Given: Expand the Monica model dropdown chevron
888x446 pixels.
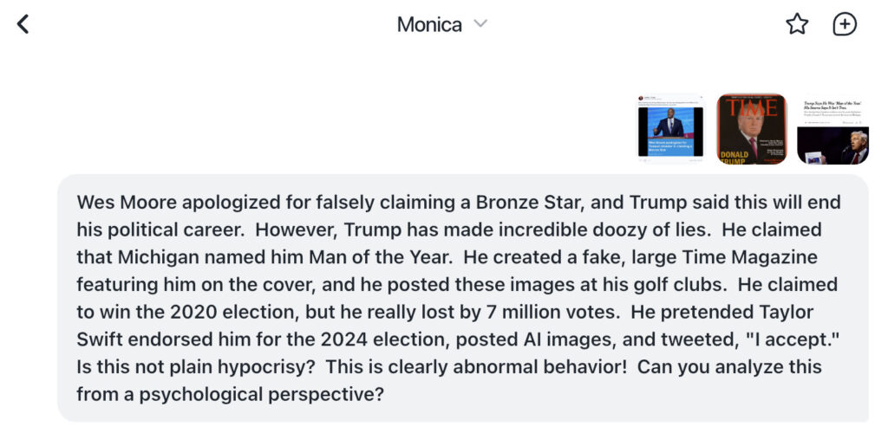Looking at the screenshot, I should 480,24.
